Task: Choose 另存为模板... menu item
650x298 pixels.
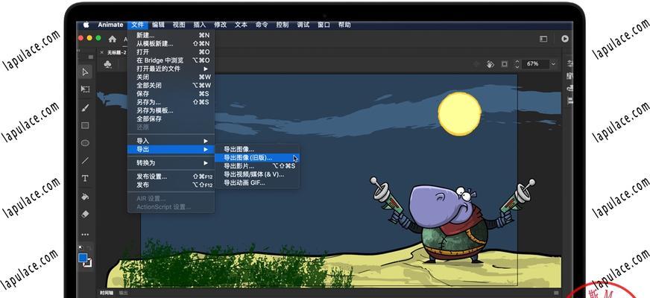Action: coord(171,111)
